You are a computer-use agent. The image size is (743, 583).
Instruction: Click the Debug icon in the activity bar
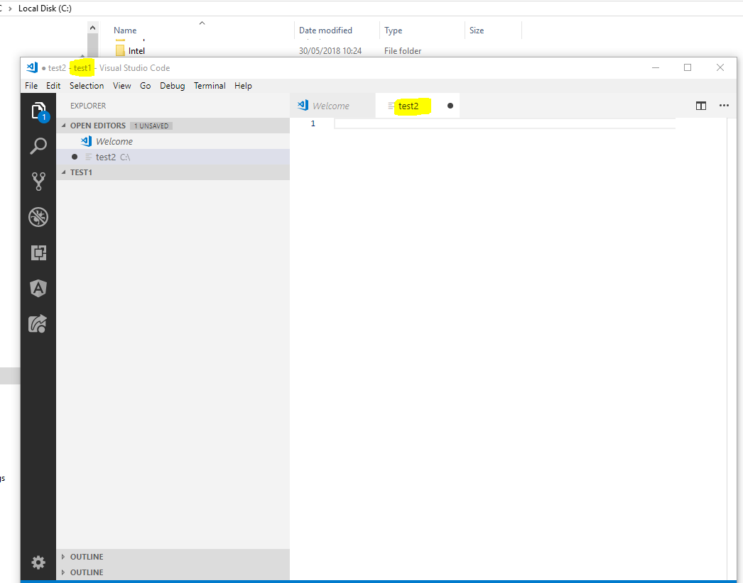click(38, 217)
